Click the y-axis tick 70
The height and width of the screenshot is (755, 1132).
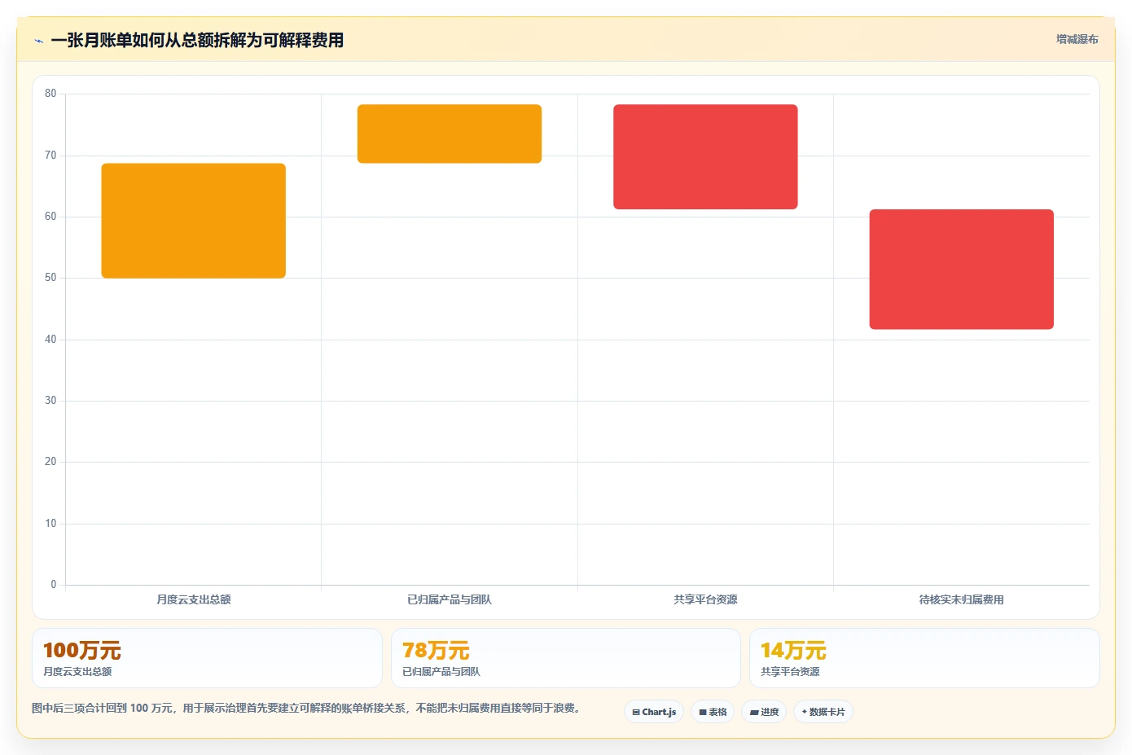tap(50, 156)
